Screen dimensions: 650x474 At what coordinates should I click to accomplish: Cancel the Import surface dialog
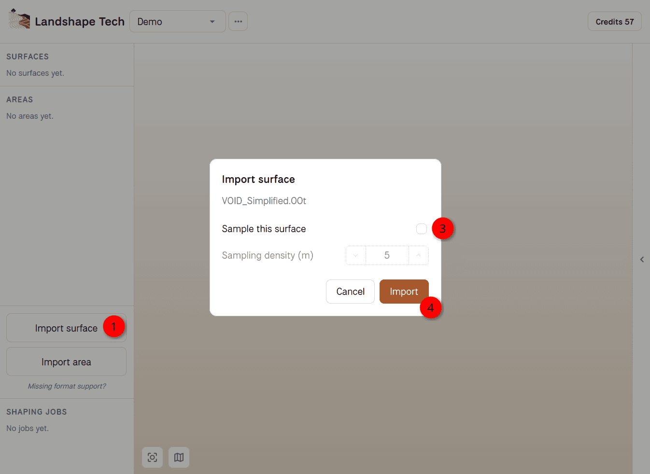click(351, 292)
